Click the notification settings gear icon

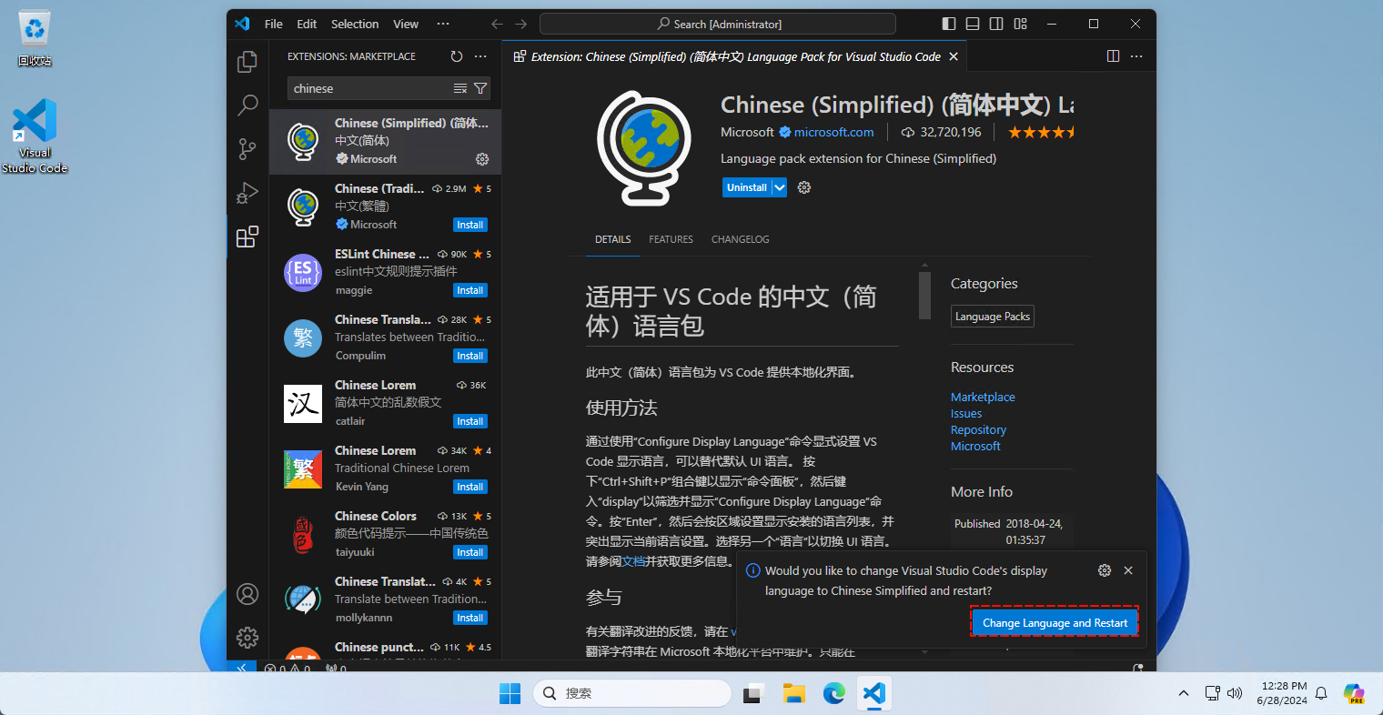click(1104, 570)
